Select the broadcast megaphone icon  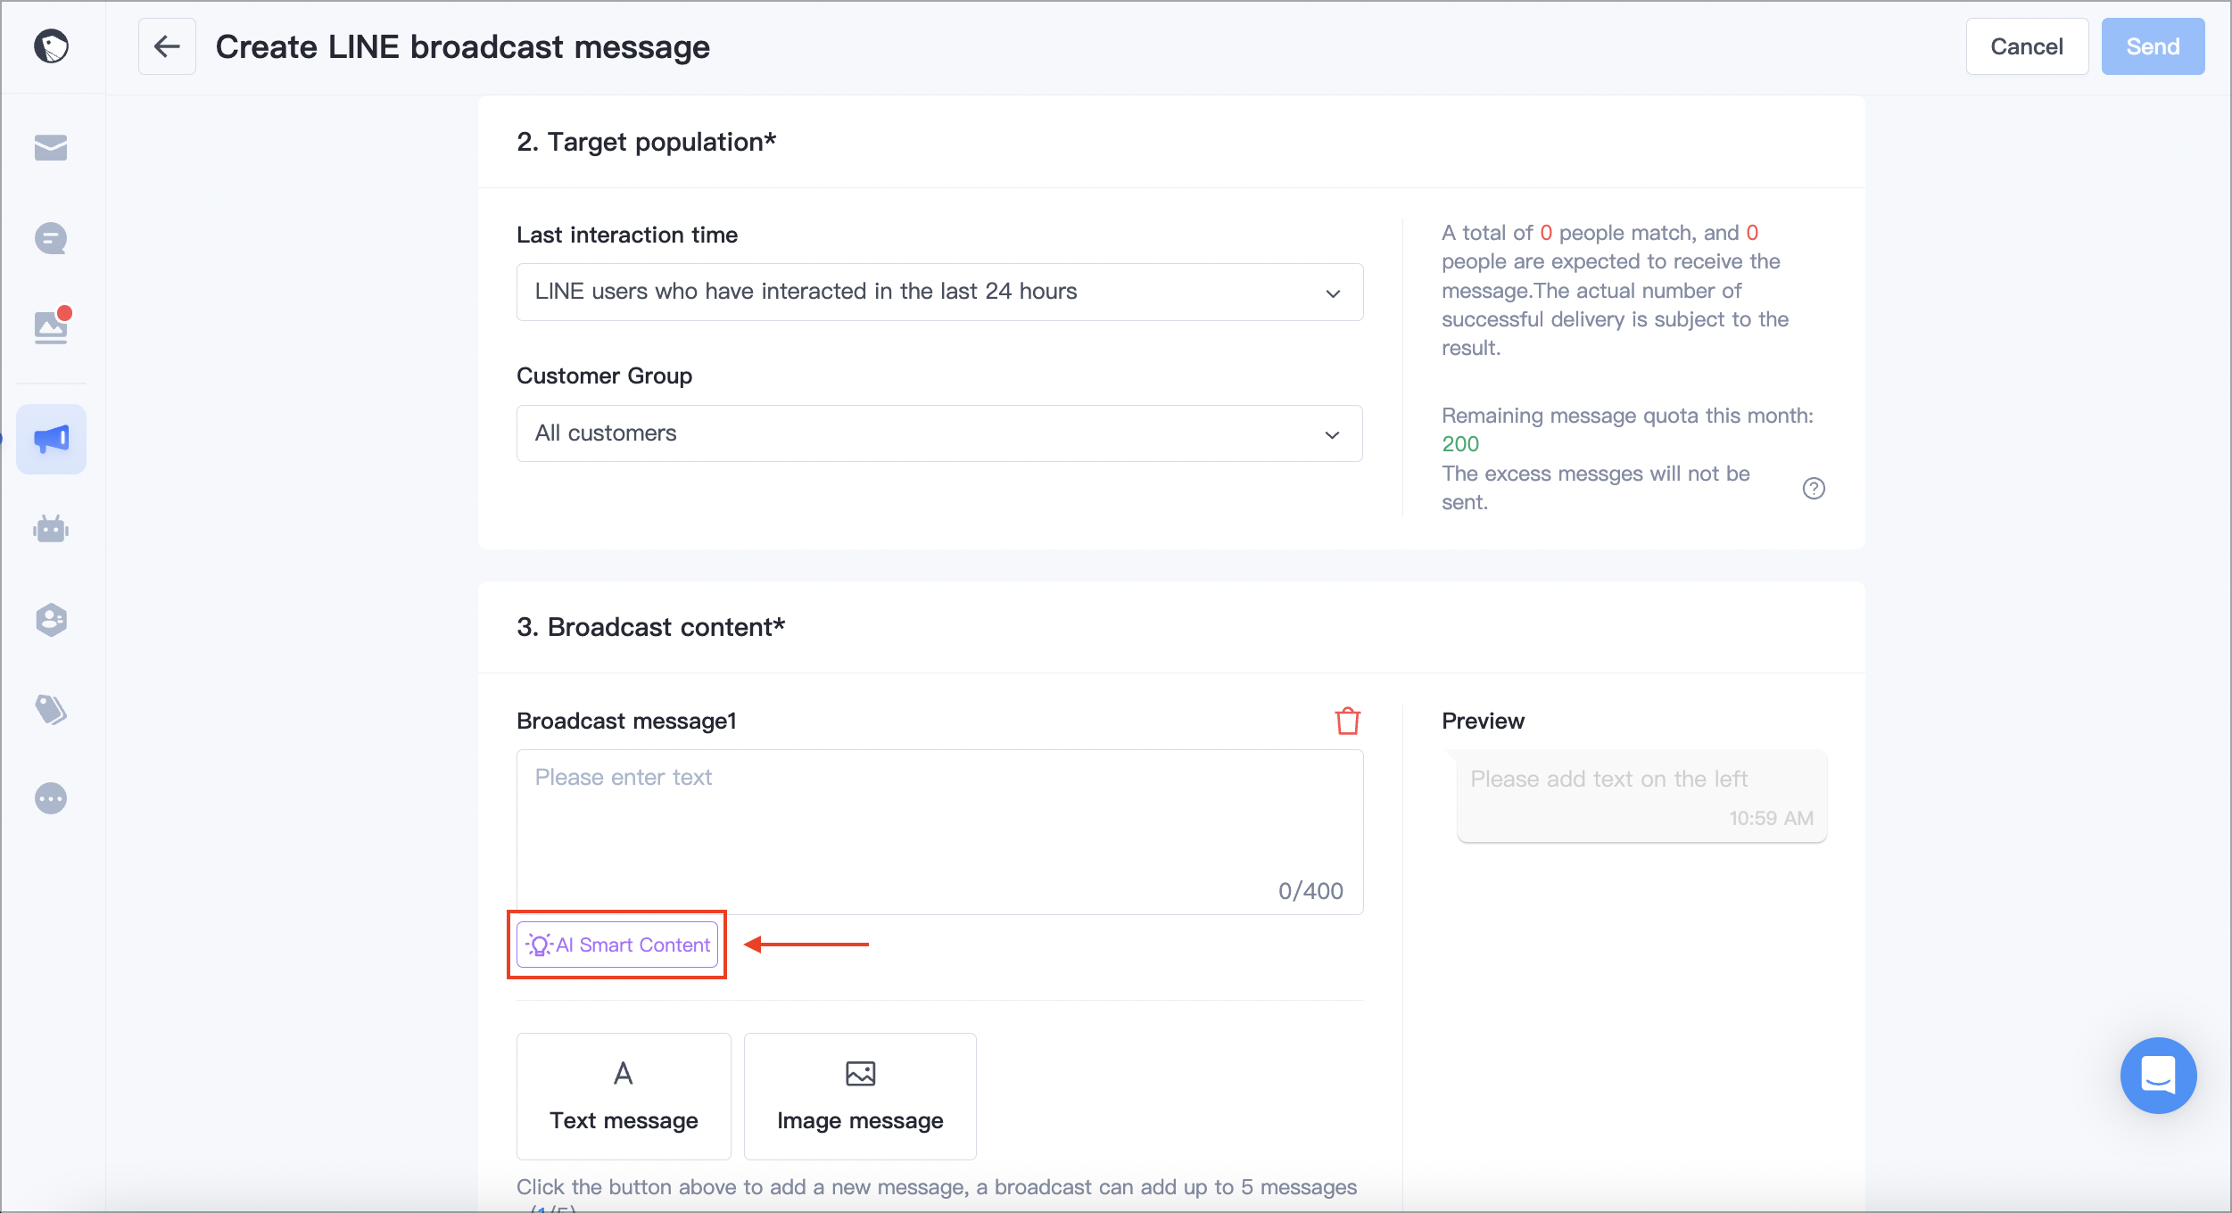pos(51,438)
